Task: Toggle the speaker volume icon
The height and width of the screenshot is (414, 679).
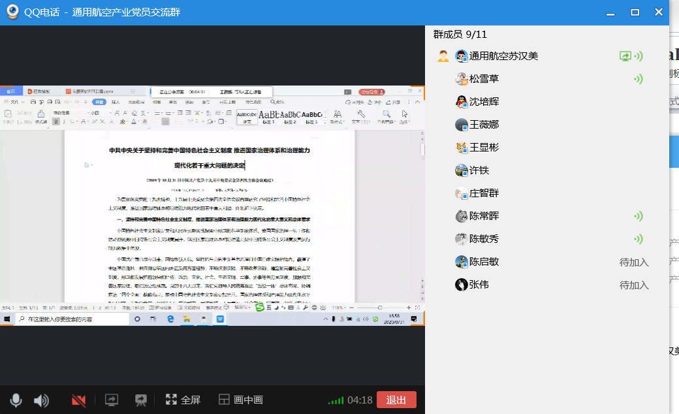Action: pyautogui.click(x=41, y=400)
